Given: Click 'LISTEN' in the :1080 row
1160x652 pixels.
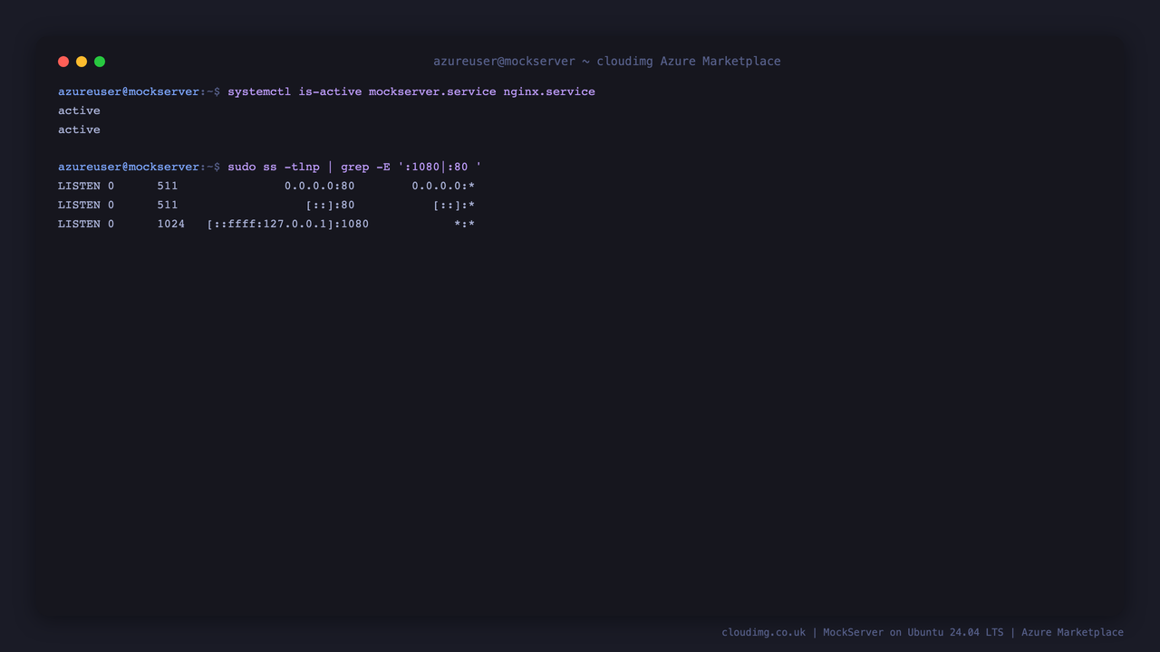Looking at the screenshot, I should [x=79, y=224].
